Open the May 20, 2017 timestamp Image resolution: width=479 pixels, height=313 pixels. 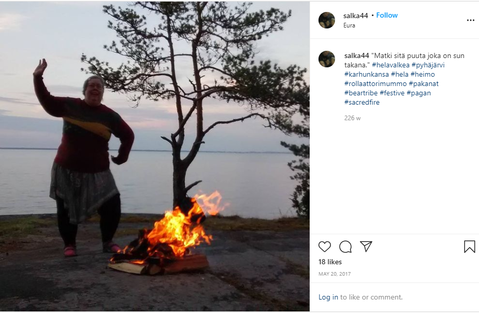[x=335, y=274]
